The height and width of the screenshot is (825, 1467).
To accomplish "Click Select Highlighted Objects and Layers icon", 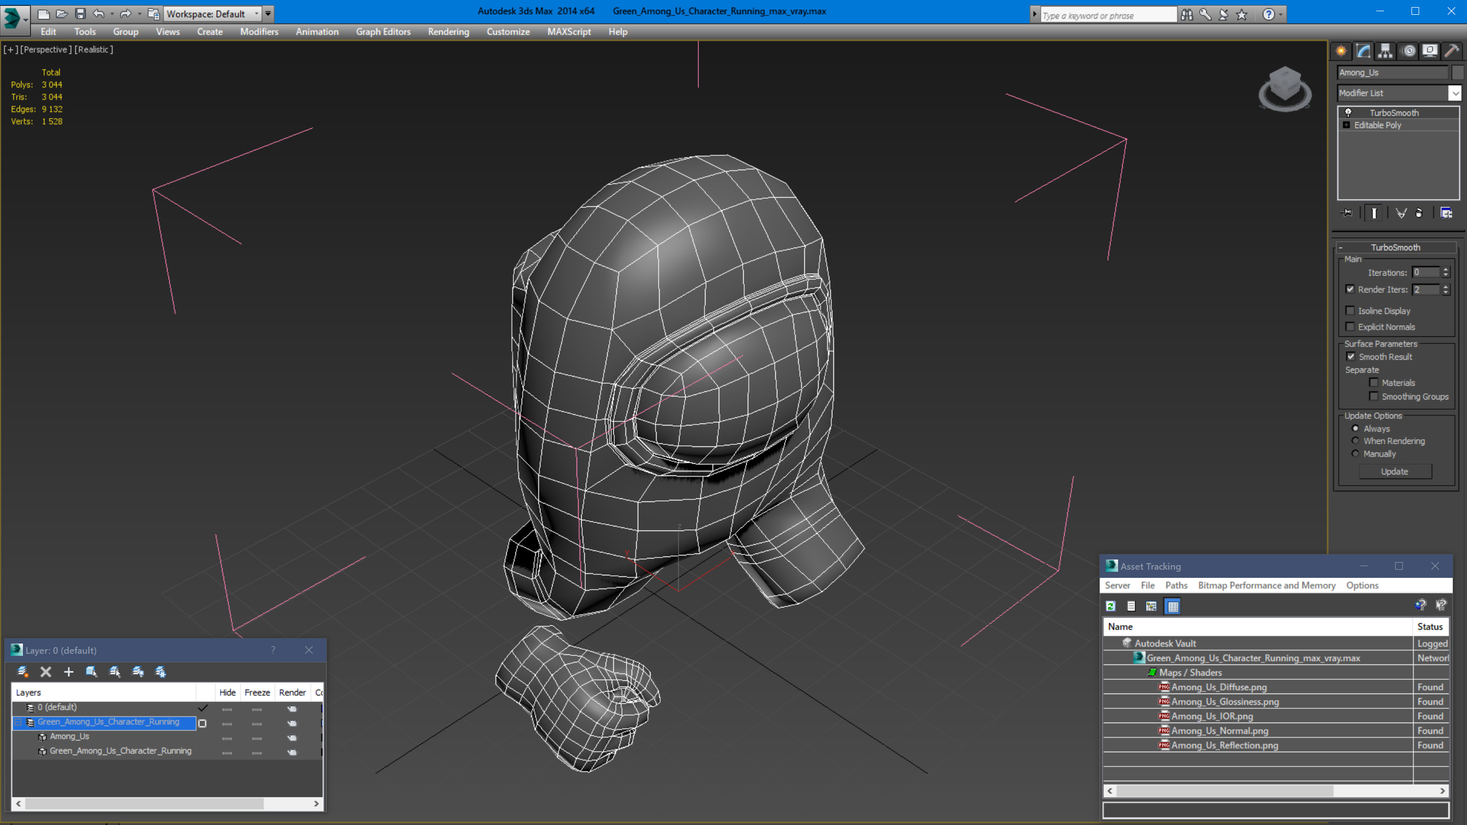I will pyautogui.click(x=92, y=672).
